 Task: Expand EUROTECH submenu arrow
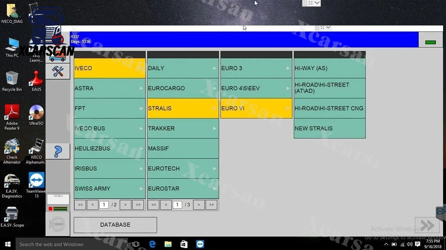[x=214, y=169]
